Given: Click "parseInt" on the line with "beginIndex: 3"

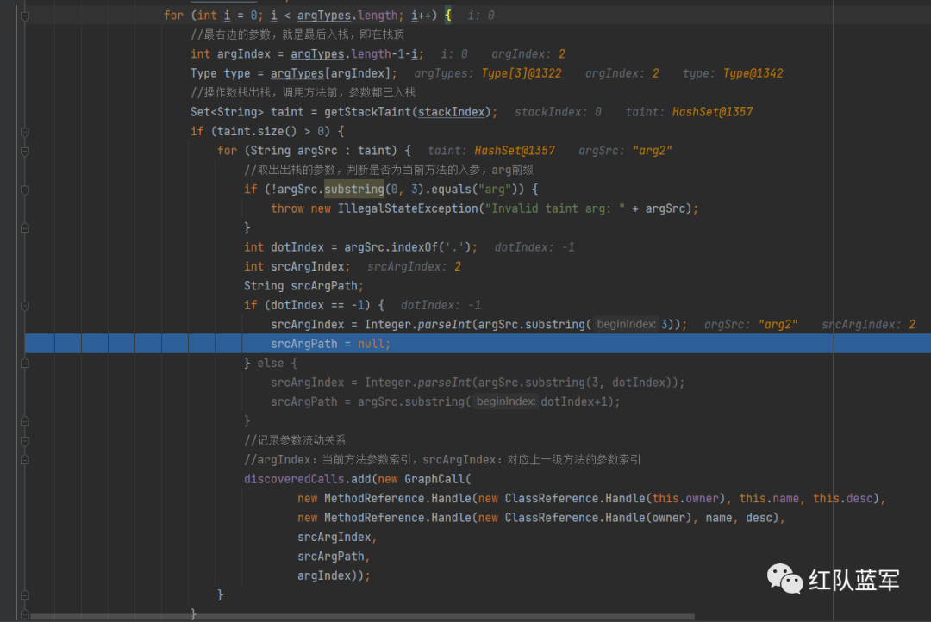Looking at the screenshot, I should tap(444, 325).
